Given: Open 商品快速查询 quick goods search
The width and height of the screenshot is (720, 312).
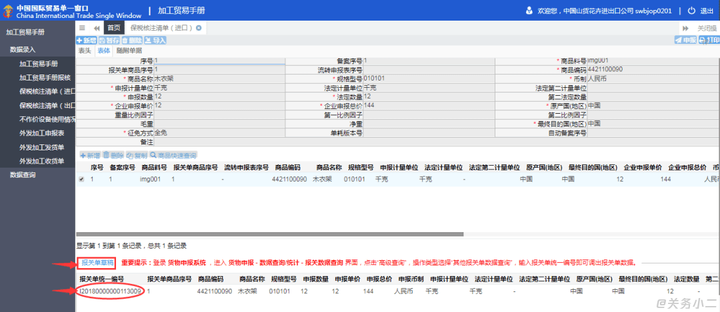Looking at the screenshot, I should (173, 154).
